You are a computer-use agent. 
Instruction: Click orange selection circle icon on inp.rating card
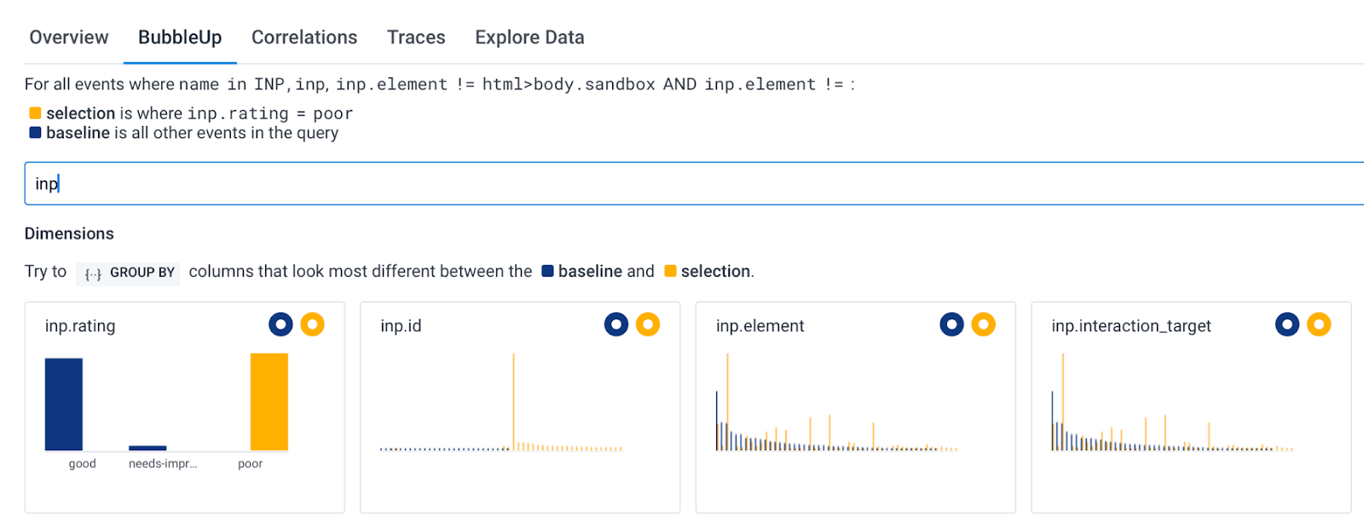coord(312,324)
